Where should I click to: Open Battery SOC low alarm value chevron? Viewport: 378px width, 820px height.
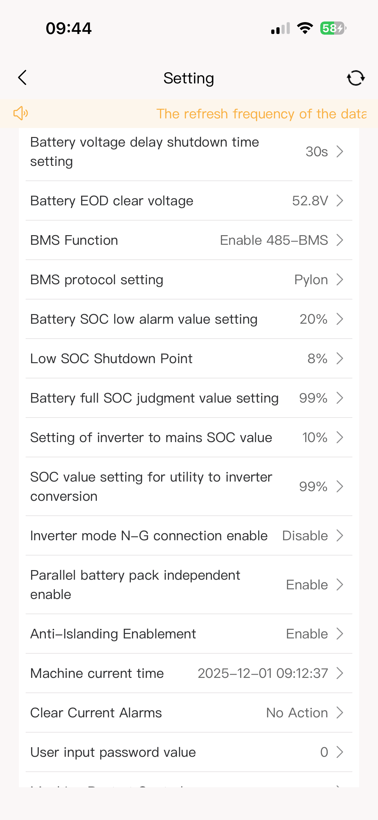[340, 319]
